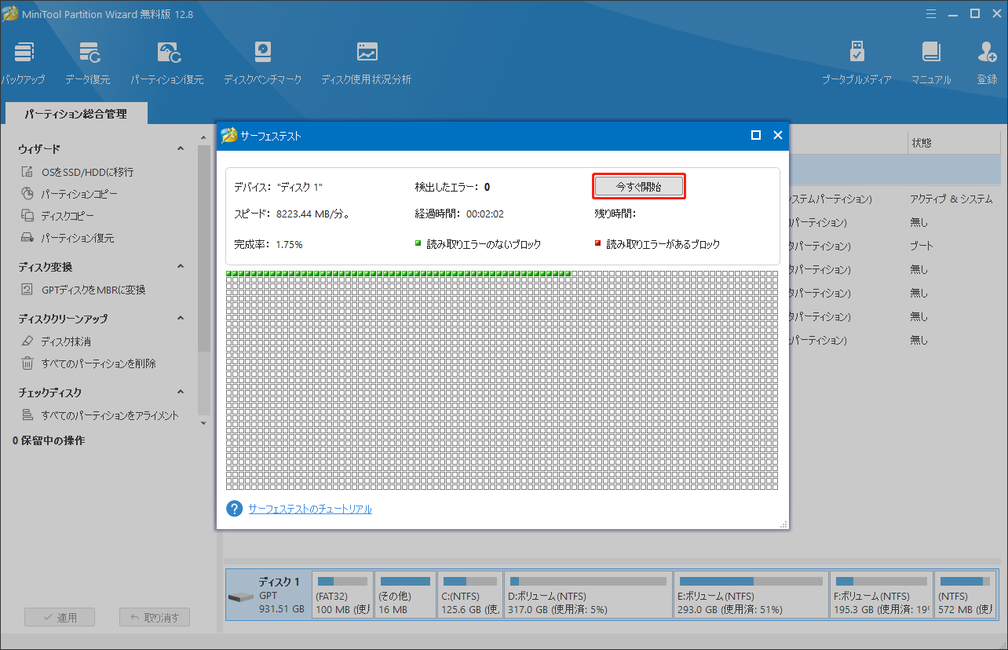Viewport: 1008px width, 650px height.
Task: Open the サーフェステストのチュートリアル link
Action: (310, 509)
